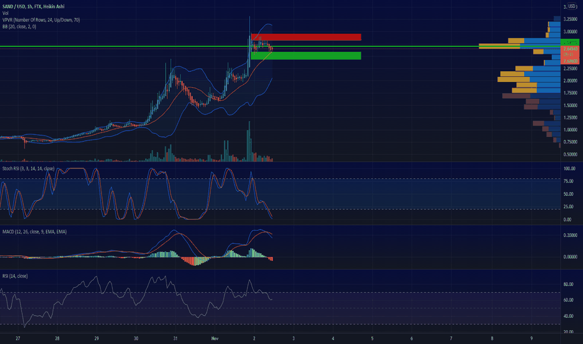Click date 5 on the time axis
This screenshot has width=583, height=344.
pyautogui.click(x=372, y=339)
